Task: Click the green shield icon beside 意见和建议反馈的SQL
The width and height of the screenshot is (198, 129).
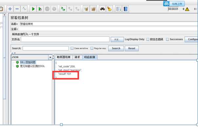Action: tap(17, 66)
